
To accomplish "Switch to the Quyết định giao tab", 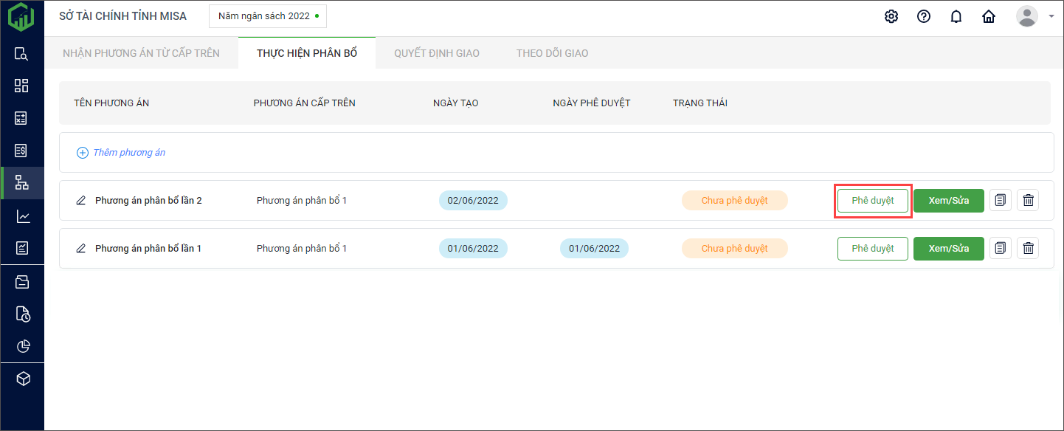I will click(x=436, y=53).
